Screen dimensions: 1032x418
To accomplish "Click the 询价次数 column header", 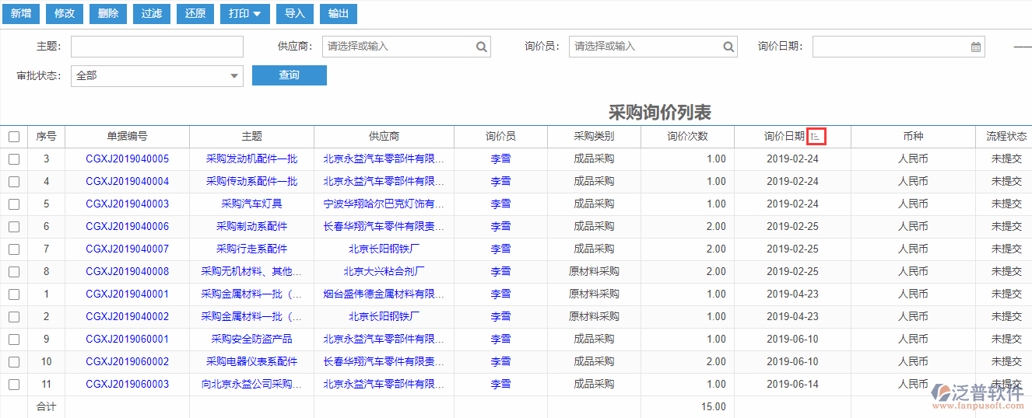I will coord(687,137).
